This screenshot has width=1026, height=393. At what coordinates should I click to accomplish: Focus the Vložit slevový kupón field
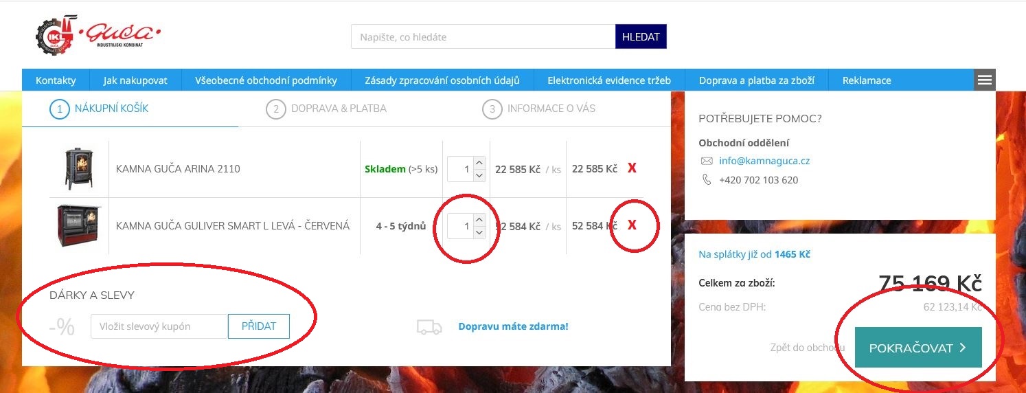point(159,326)
